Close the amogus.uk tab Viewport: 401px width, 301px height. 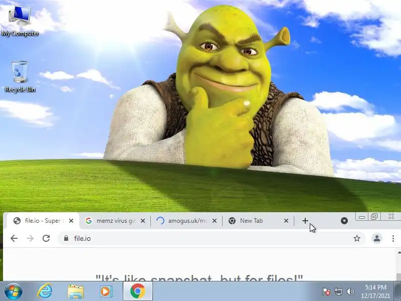tap(215, 221)
